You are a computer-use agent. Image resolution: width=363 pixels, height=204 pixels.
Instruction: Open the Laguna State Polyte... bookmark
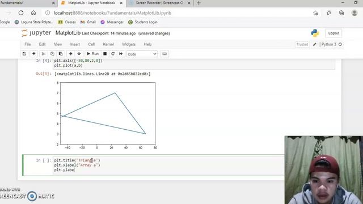pos(34,22)
